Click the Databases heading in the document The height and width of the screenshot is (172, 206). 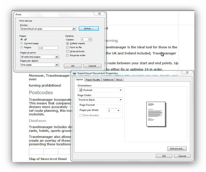38,121
